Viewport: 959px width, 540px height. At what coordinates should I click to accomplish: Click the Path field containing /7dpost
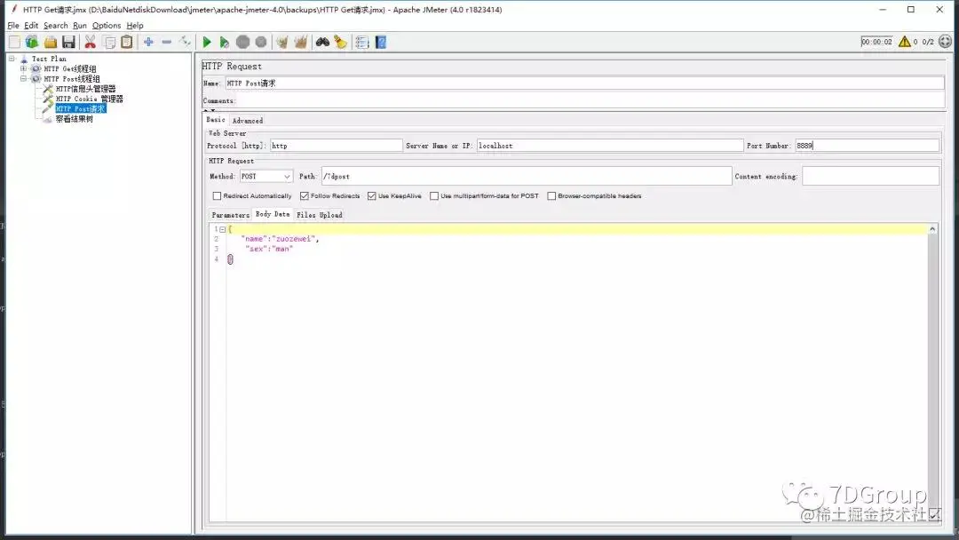[x=526, y=176]
